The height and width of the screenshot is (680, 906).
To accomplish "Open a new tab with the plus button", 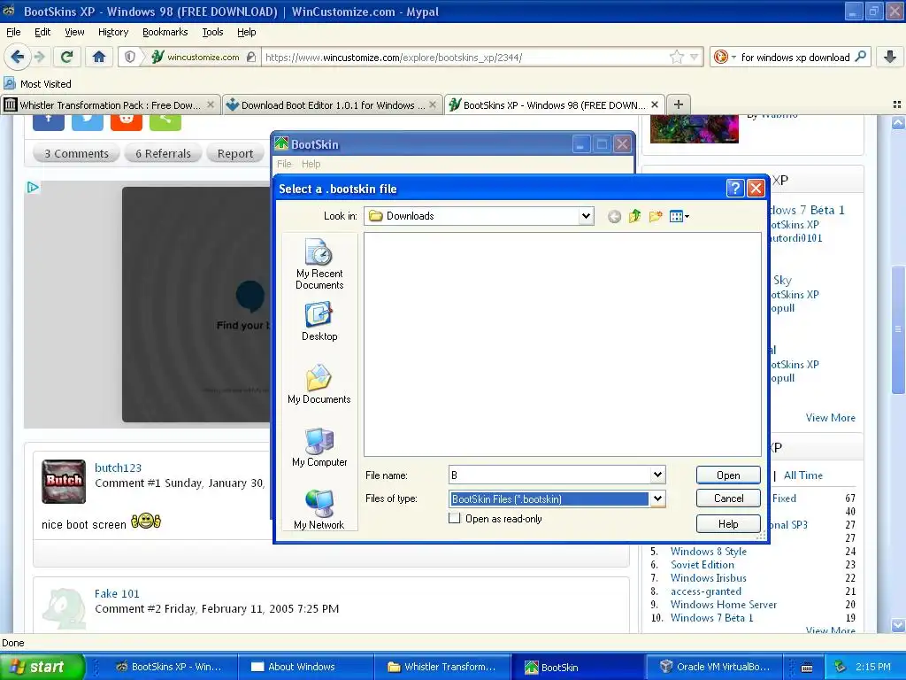I will point(679,104).
